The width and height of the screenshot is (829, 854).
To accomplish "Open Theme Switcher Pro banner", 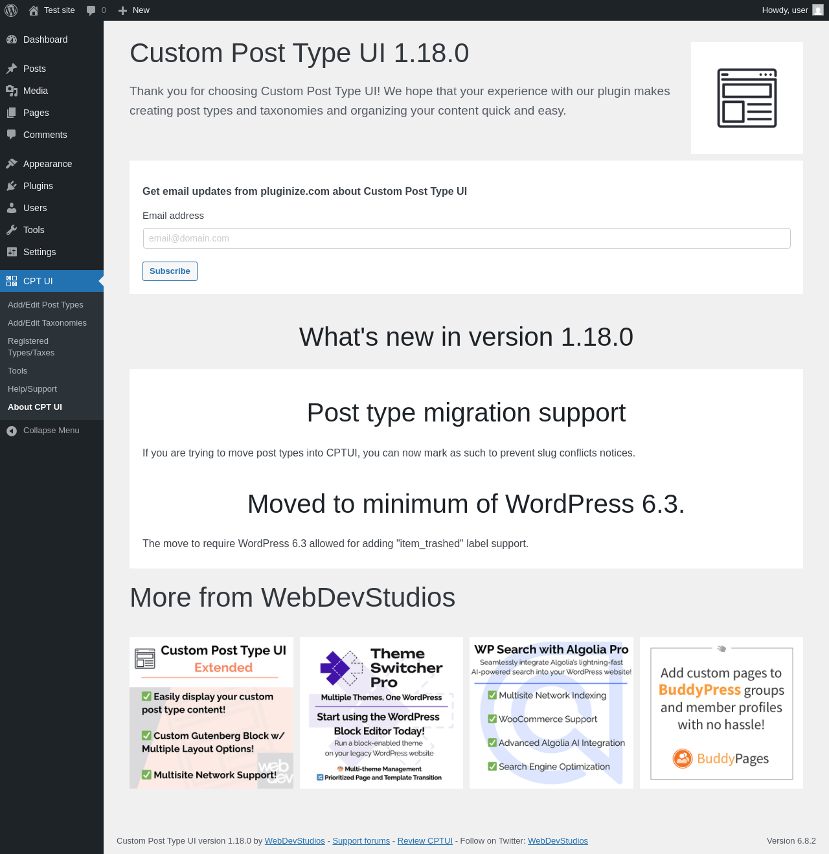I will point(381,713).
